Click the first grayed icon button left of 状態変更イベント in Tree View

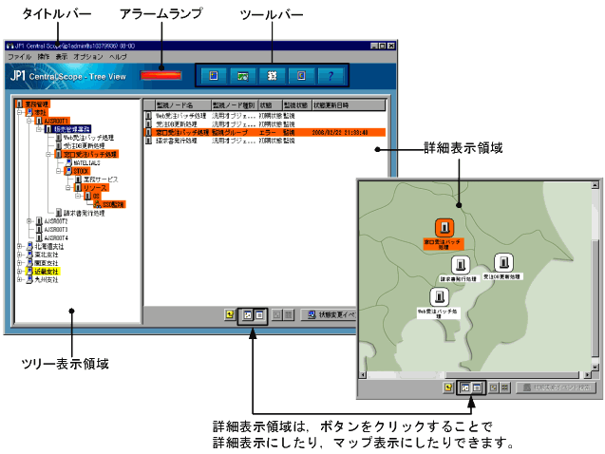[276, 315]
